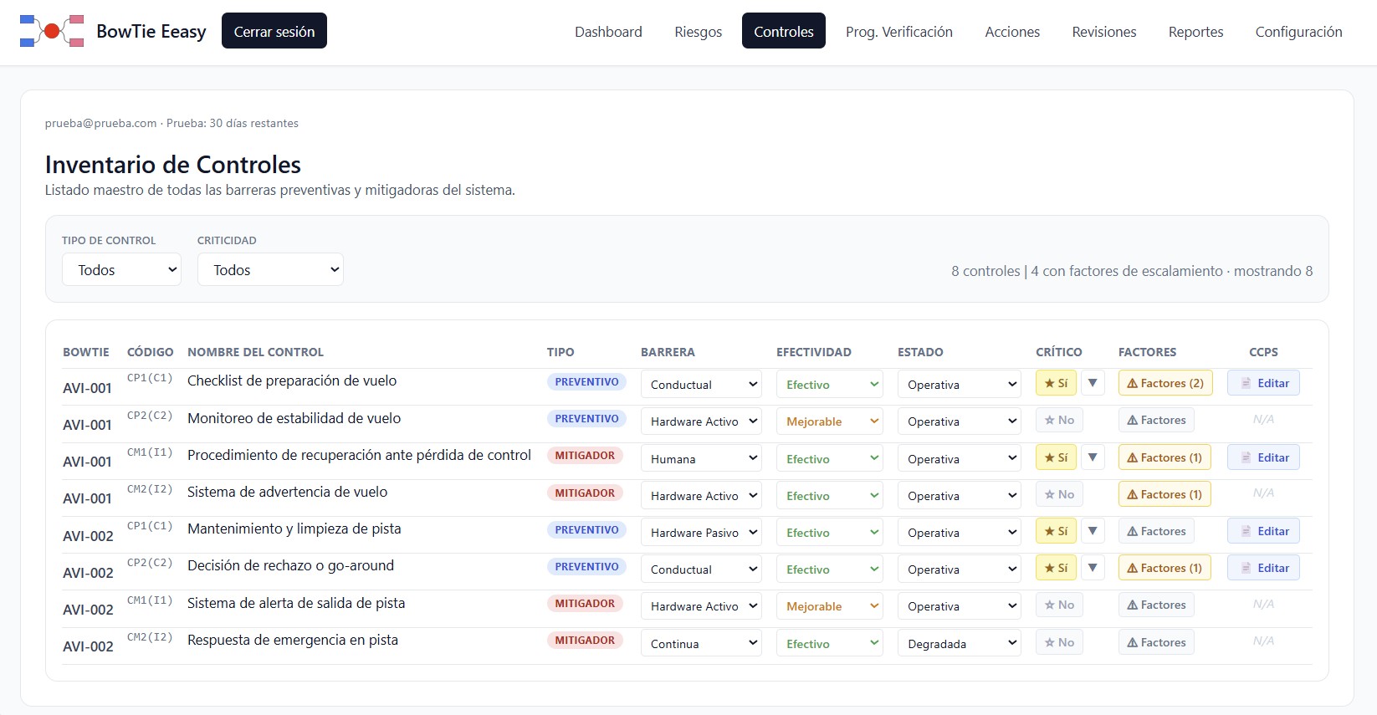
Task: Click the Cerrar sesión button
Action: tap(274, 31)
